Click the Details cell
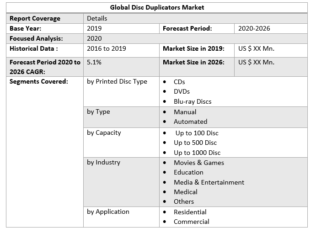Screen dimensions: 316x233 point(97,18)
